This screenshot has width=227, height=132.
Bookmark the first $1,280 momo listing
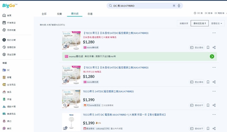[208, 47]
